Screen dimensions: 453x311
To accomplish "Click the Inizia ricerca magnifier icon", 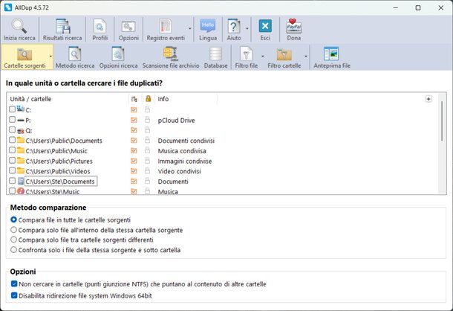I will tap(19, 26).
